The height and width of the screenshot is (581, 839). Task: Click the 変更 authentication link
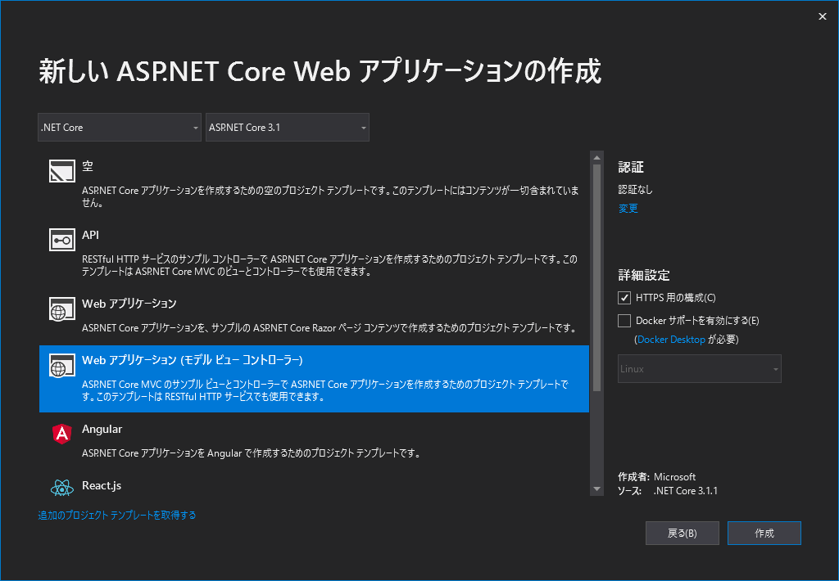coord(628,209)
